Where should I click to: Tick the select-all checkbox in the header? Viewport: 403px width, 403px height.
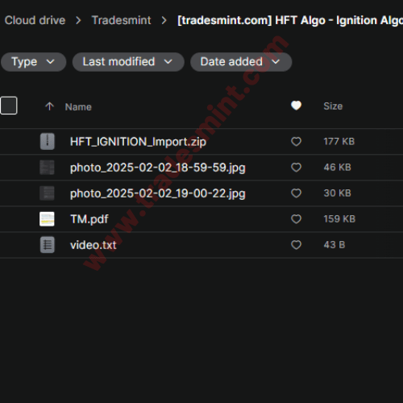9,106
